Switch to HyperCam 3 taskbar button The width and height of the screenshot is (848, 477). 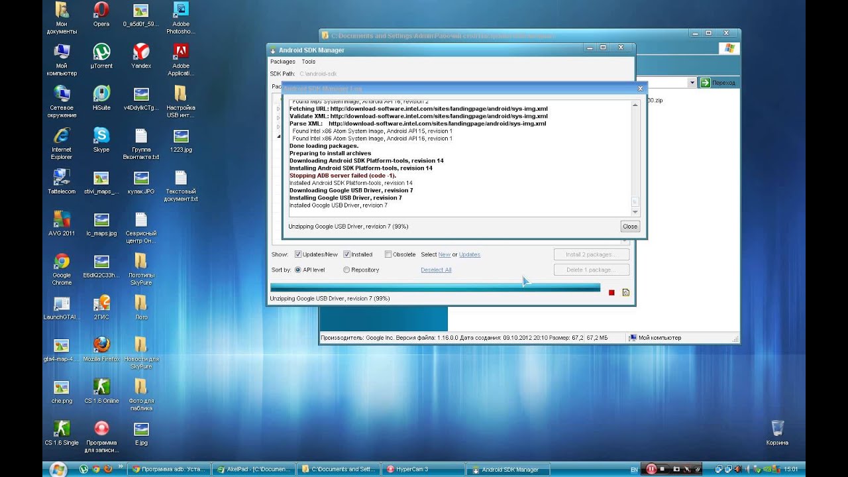point(423,469)
